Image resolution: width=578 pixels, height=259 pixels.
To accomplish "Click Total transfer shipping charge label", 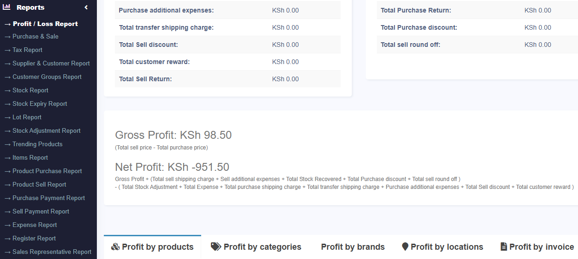I will [166, 27].
